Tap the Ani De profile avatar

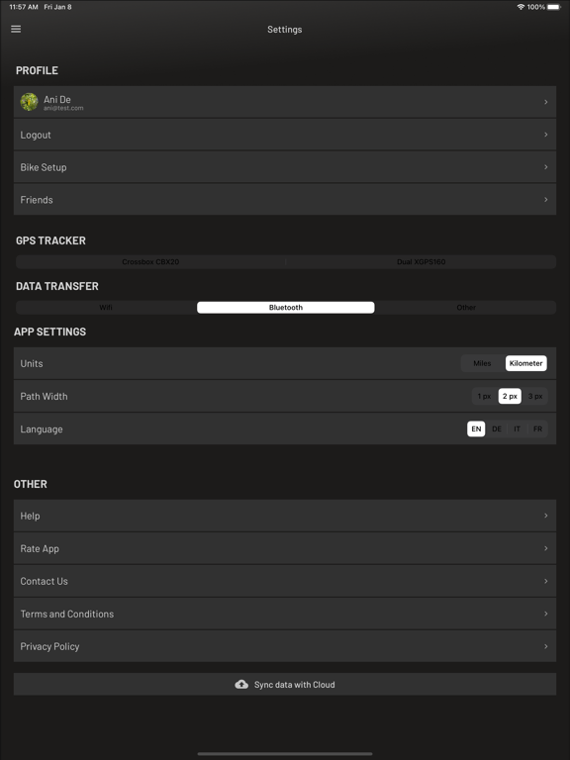(29, 102)
